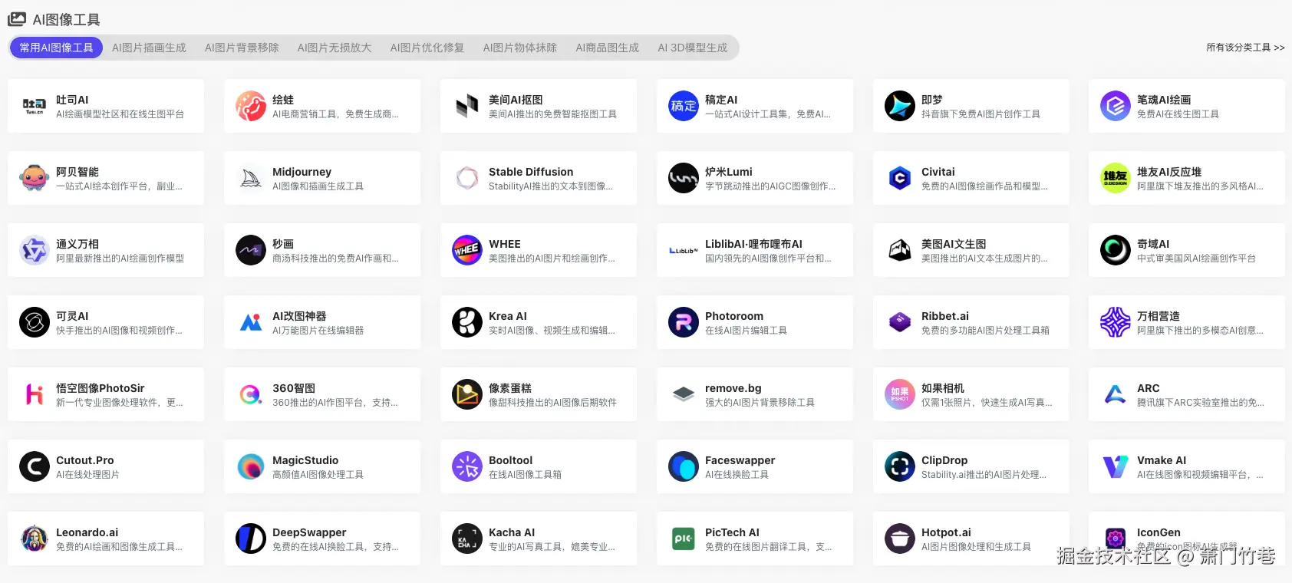Viewport: 1292px width, 583px height.
Task: Click the 可灵AI black icon
Action: click(x=35, y=322)
